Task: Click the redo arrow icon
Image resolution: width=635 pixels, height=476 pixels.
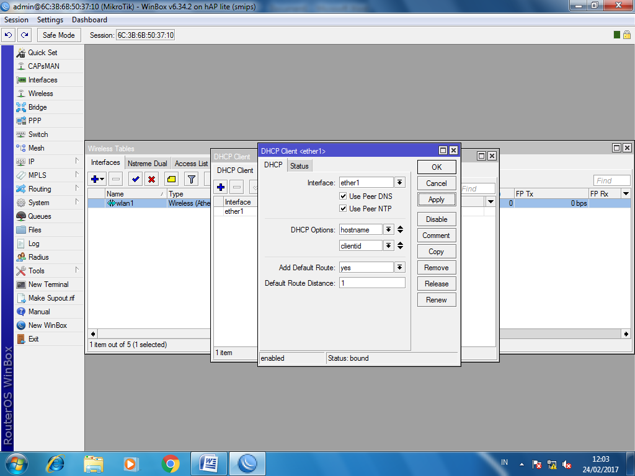Action: 25,35
